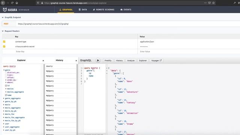Click the content-type header key
Image resolution: width=240 pixels, height=135 pixels.
21,42
